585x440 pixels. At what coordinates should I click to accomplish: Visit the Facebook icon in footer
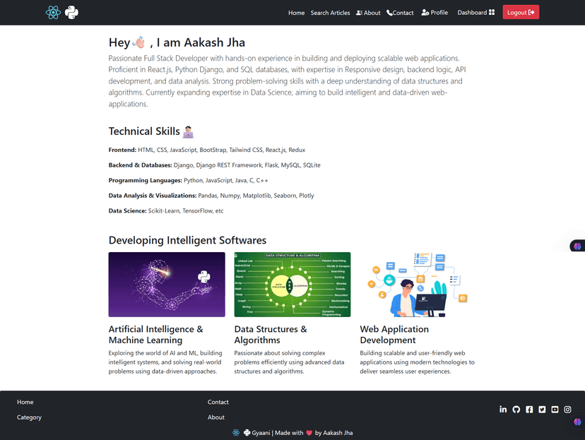[x=529, y=410]
